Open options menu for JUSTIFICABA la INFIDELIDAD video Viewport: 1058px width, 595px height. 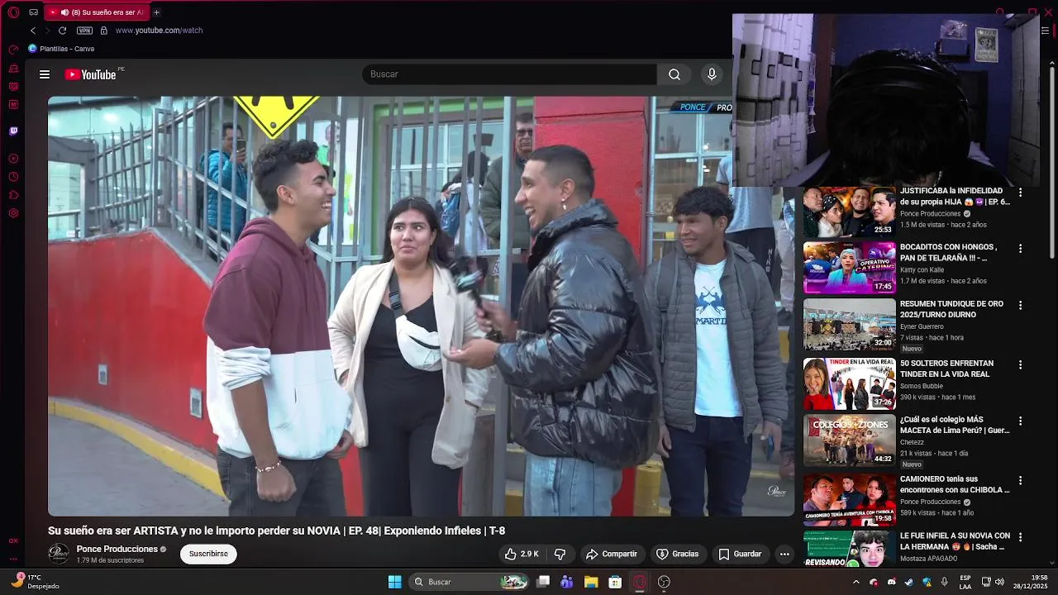point(1021,193)
